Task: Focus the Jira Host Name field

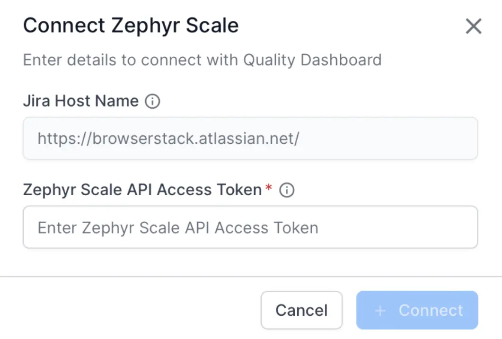Action: (250, 139)
